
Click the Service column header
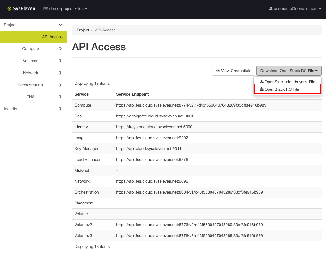pos(81,94)
